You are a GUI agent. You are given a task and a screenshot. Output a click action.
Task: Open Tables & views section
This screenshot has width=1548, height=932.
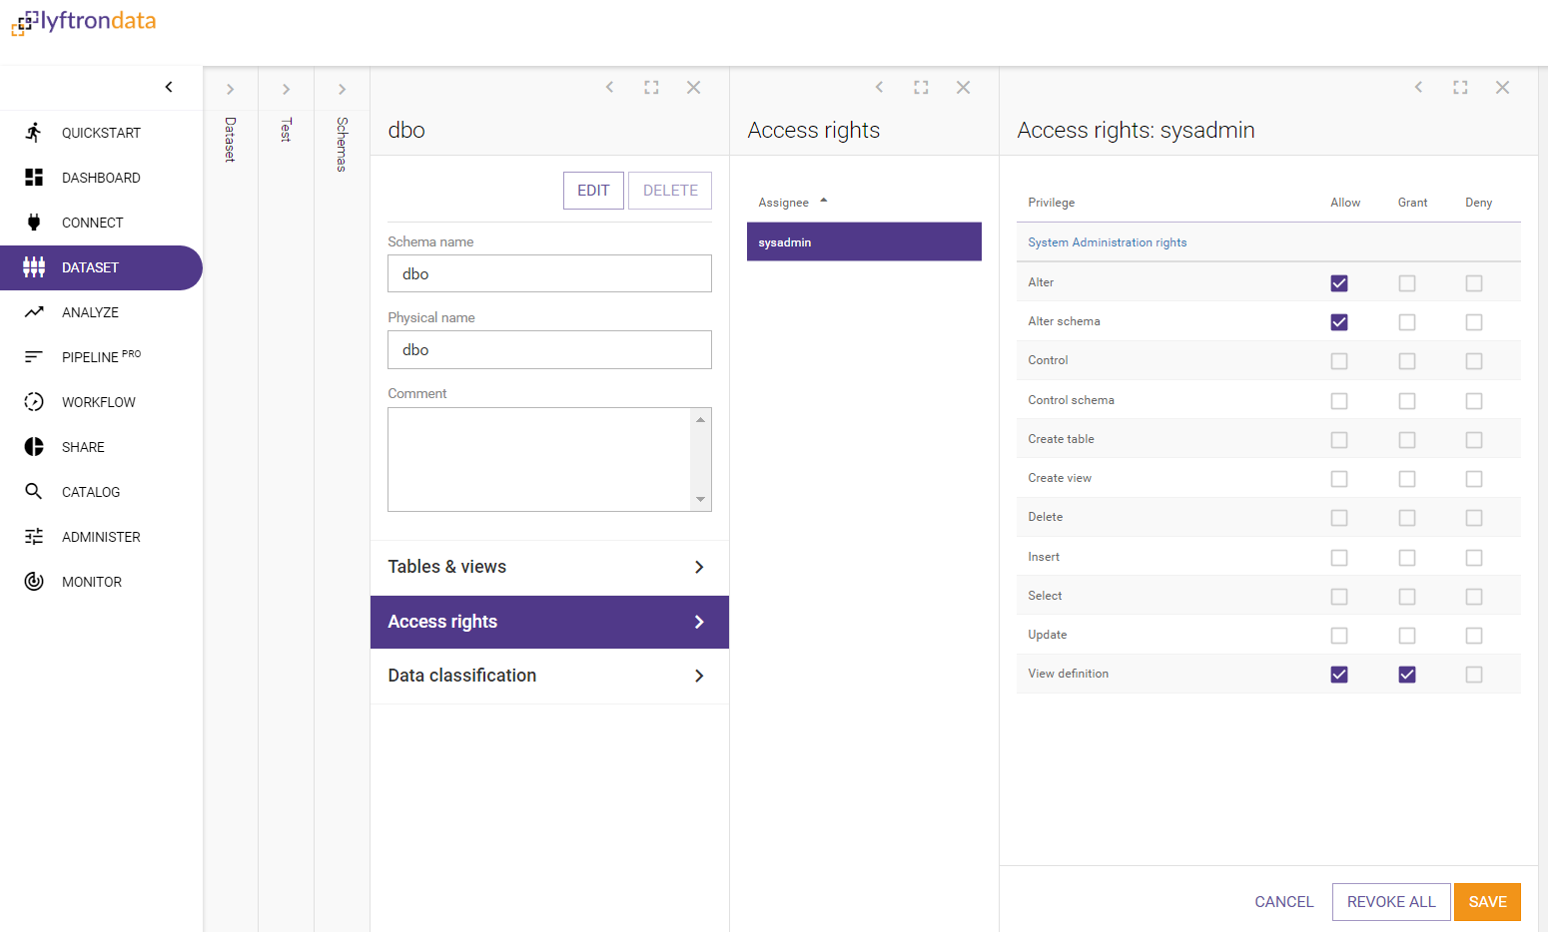(549, 567)
